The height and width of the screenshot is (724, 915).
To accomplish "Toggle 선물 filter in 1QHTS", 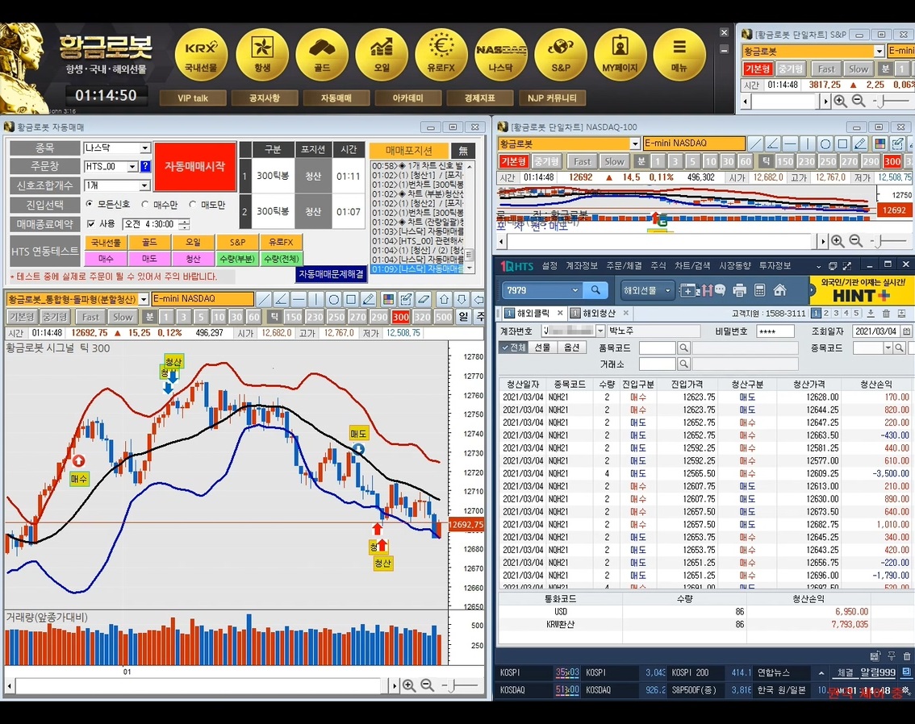I will pyautogui.click(x=543, y=347).
